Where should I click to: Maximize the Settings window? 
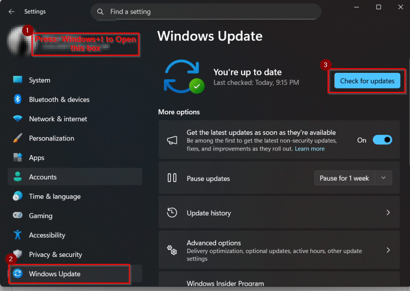tap(378, 7)
